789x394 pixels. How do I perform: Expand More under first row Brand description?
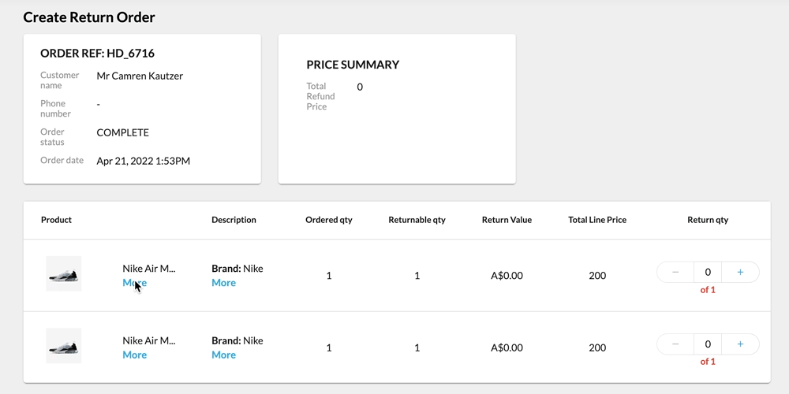point(223,283)
